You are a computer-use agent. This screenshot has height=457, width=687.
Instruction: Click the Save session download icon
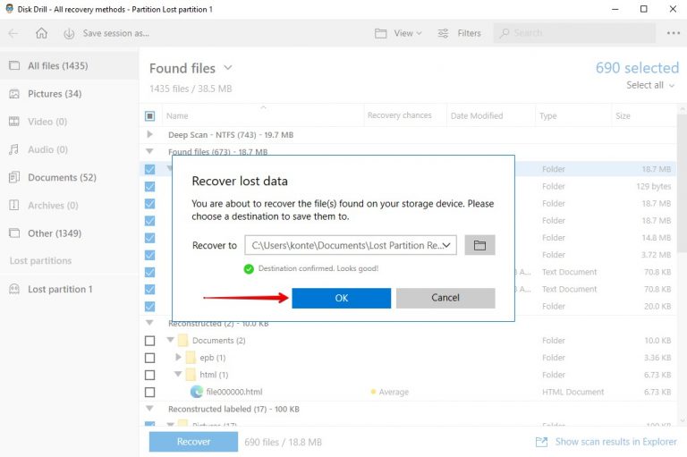coord(69,33)
